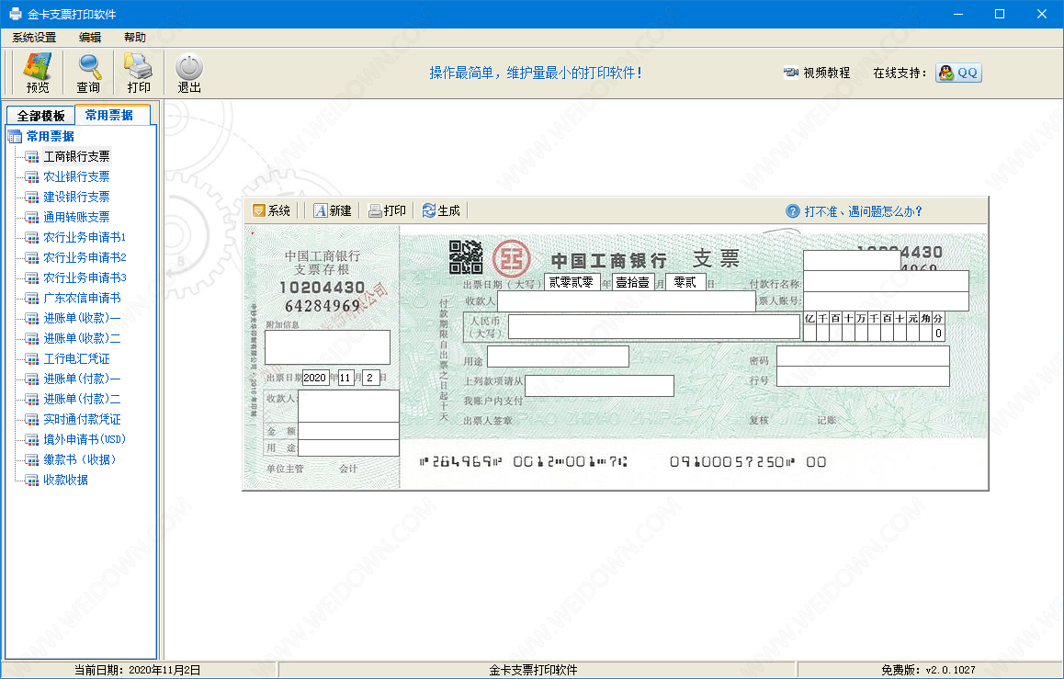Select 农业银行支票 template

(76, 176)
